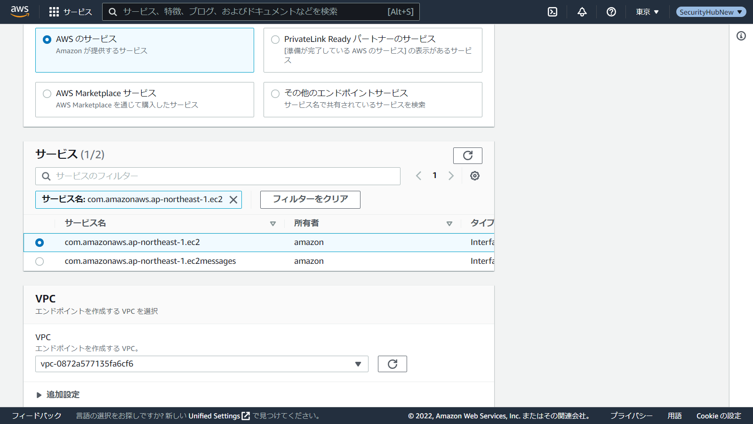The width and height of the screenshot is (753, 424).
Task: Click the help question mark icon
Action: (611, 12)
